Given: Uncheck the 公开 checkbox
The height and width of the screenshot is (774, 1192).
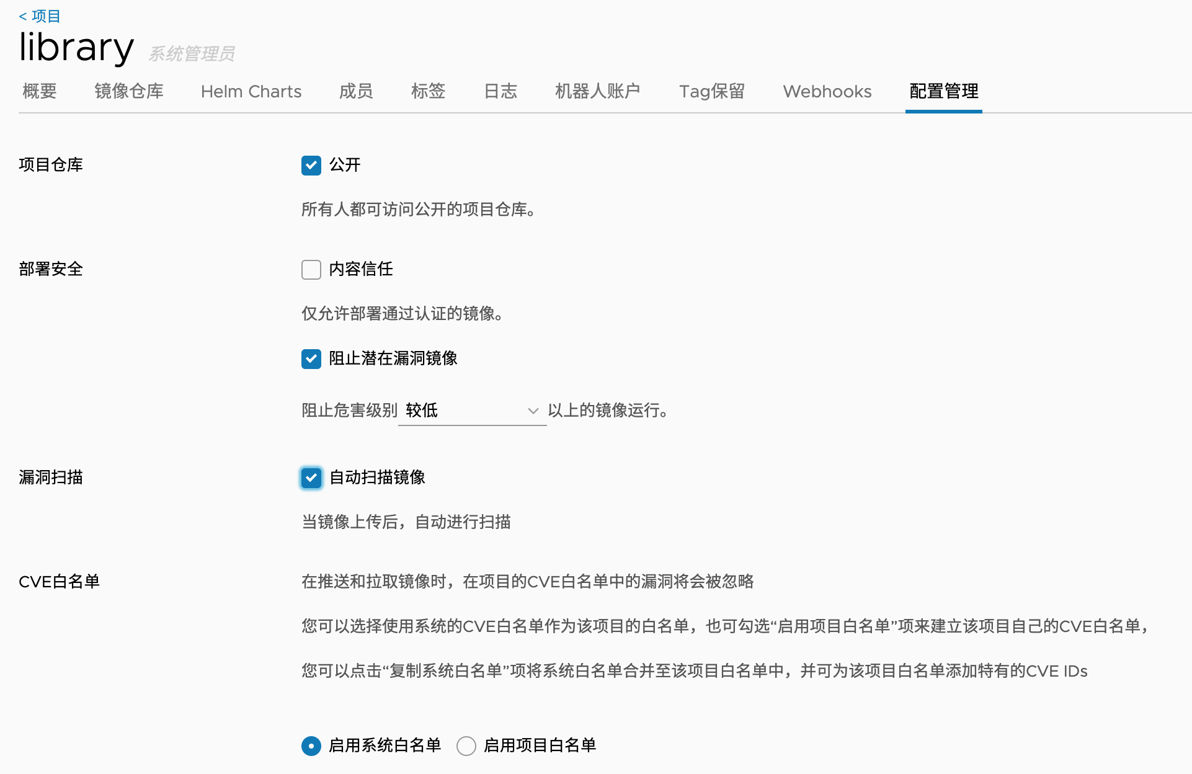Looking at the screenshot, I should [x=311, y=166].
